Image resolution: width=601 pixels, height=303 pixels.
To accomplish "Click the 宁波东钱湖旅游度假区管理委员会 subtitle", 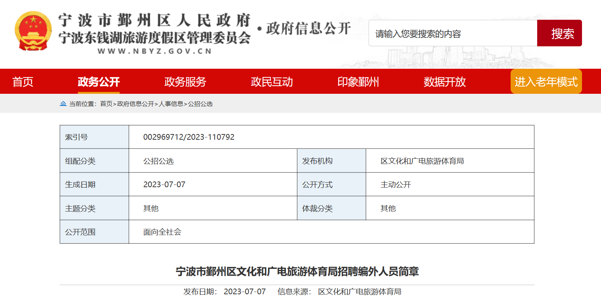I will tap(155, 38).
